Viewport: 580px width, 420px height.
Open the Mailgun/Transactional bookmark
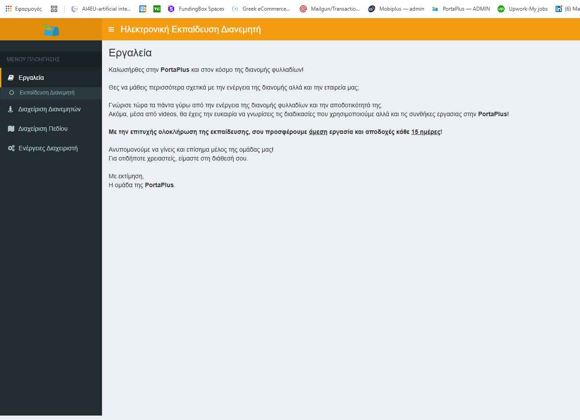click(330, 9)
